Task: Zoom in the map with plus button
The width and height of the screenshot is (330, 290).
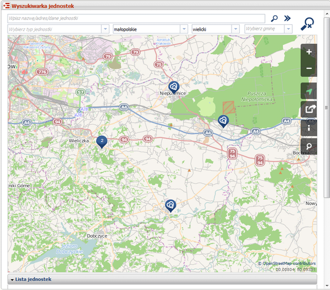Action: (309, 52)
